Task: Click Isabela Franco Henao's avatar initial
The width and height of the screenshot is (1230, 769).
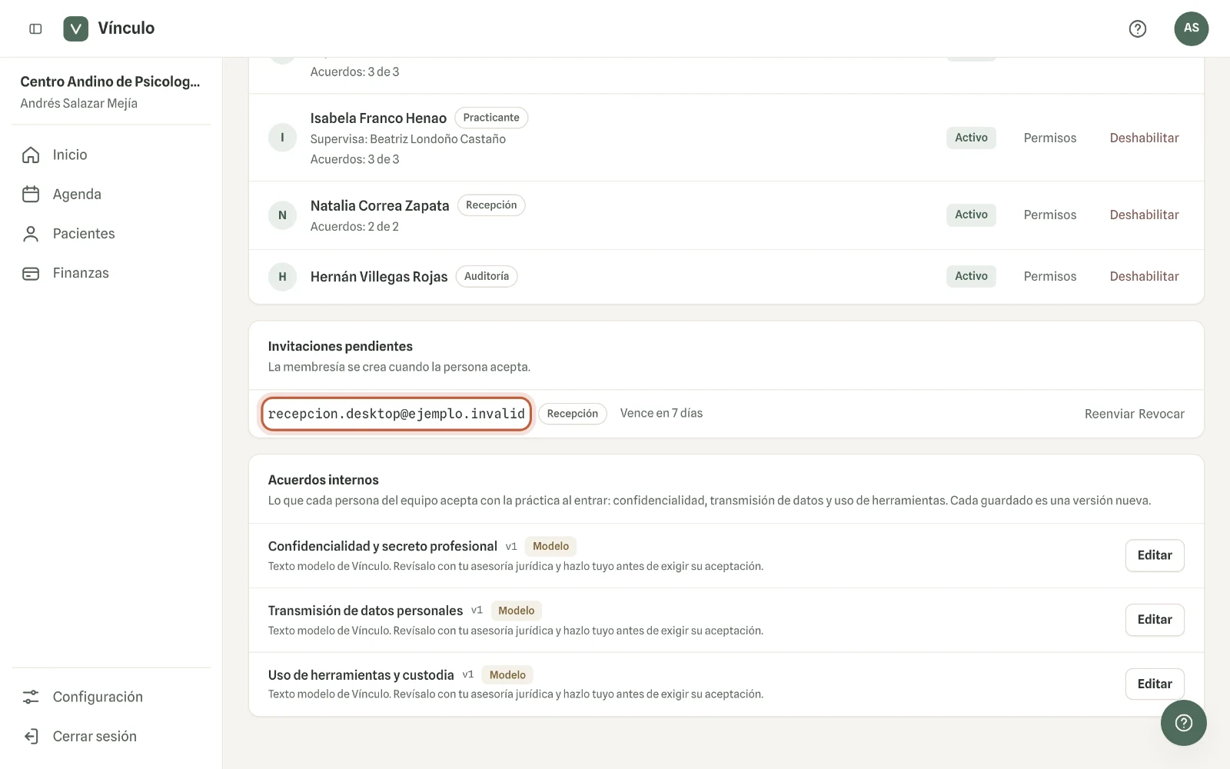Action: tap(282, 138)
